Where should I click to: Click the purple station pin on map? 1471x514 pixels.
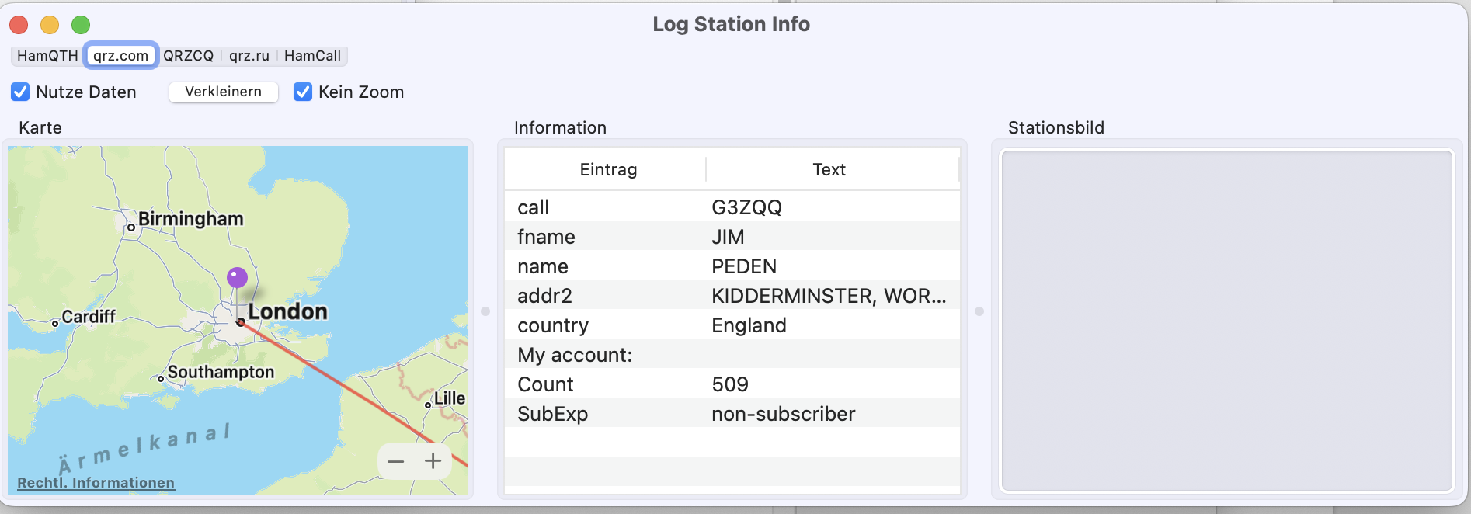tap(237, 278)
